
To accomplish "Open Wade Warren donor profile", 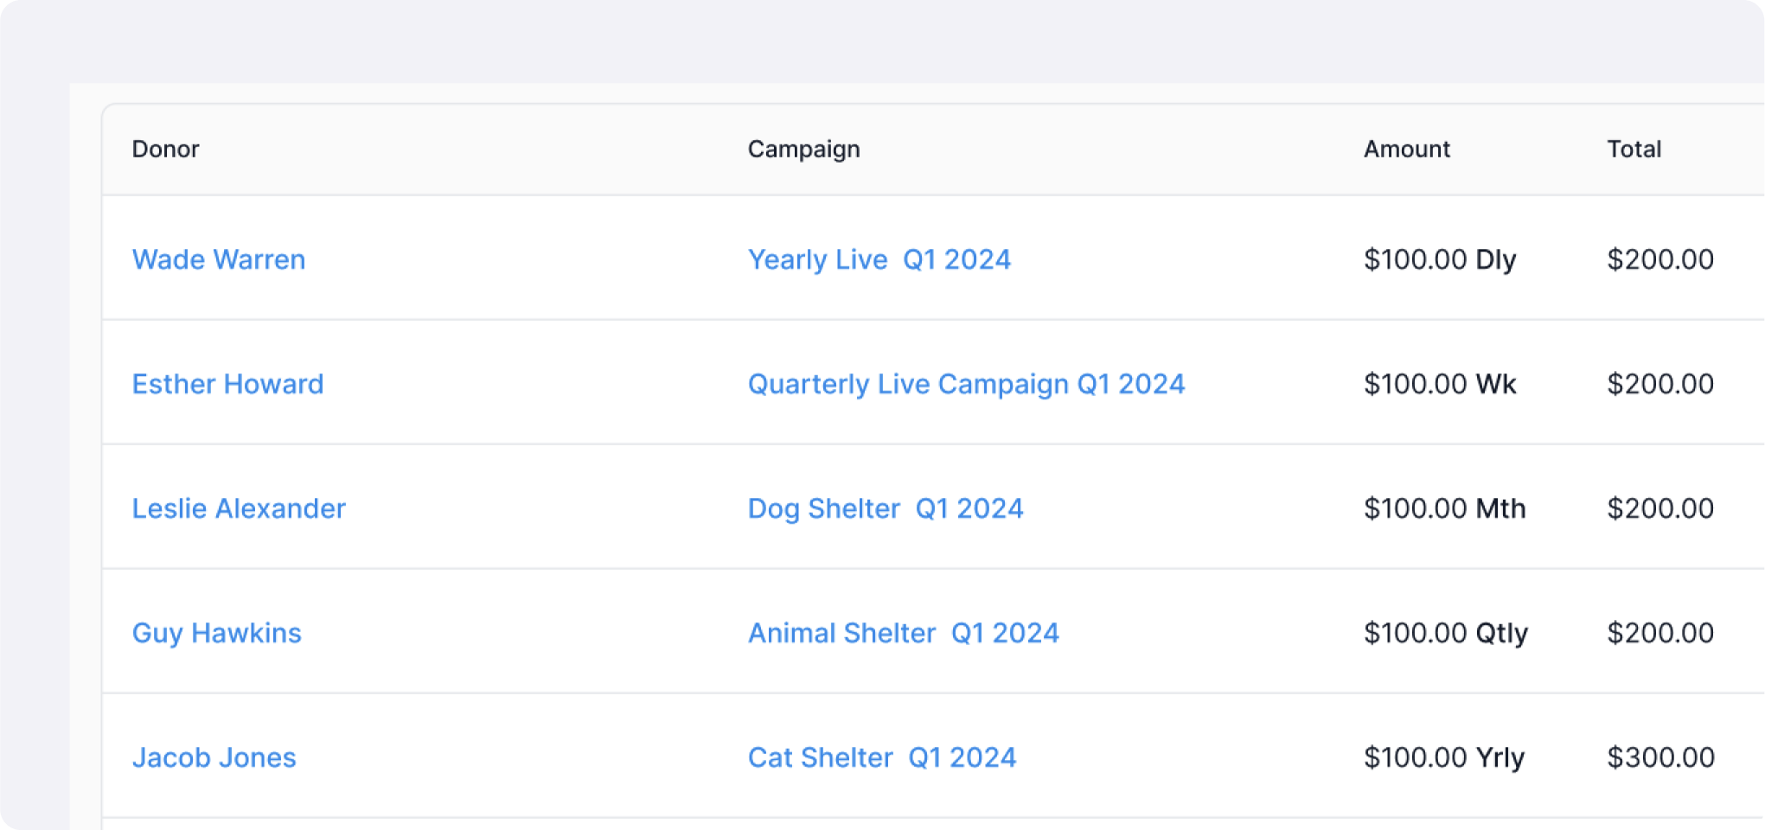I will tap(218, 259).
